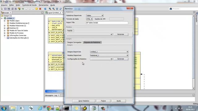
Task: Open the padlock taskbar application
Action: point(85,108)
